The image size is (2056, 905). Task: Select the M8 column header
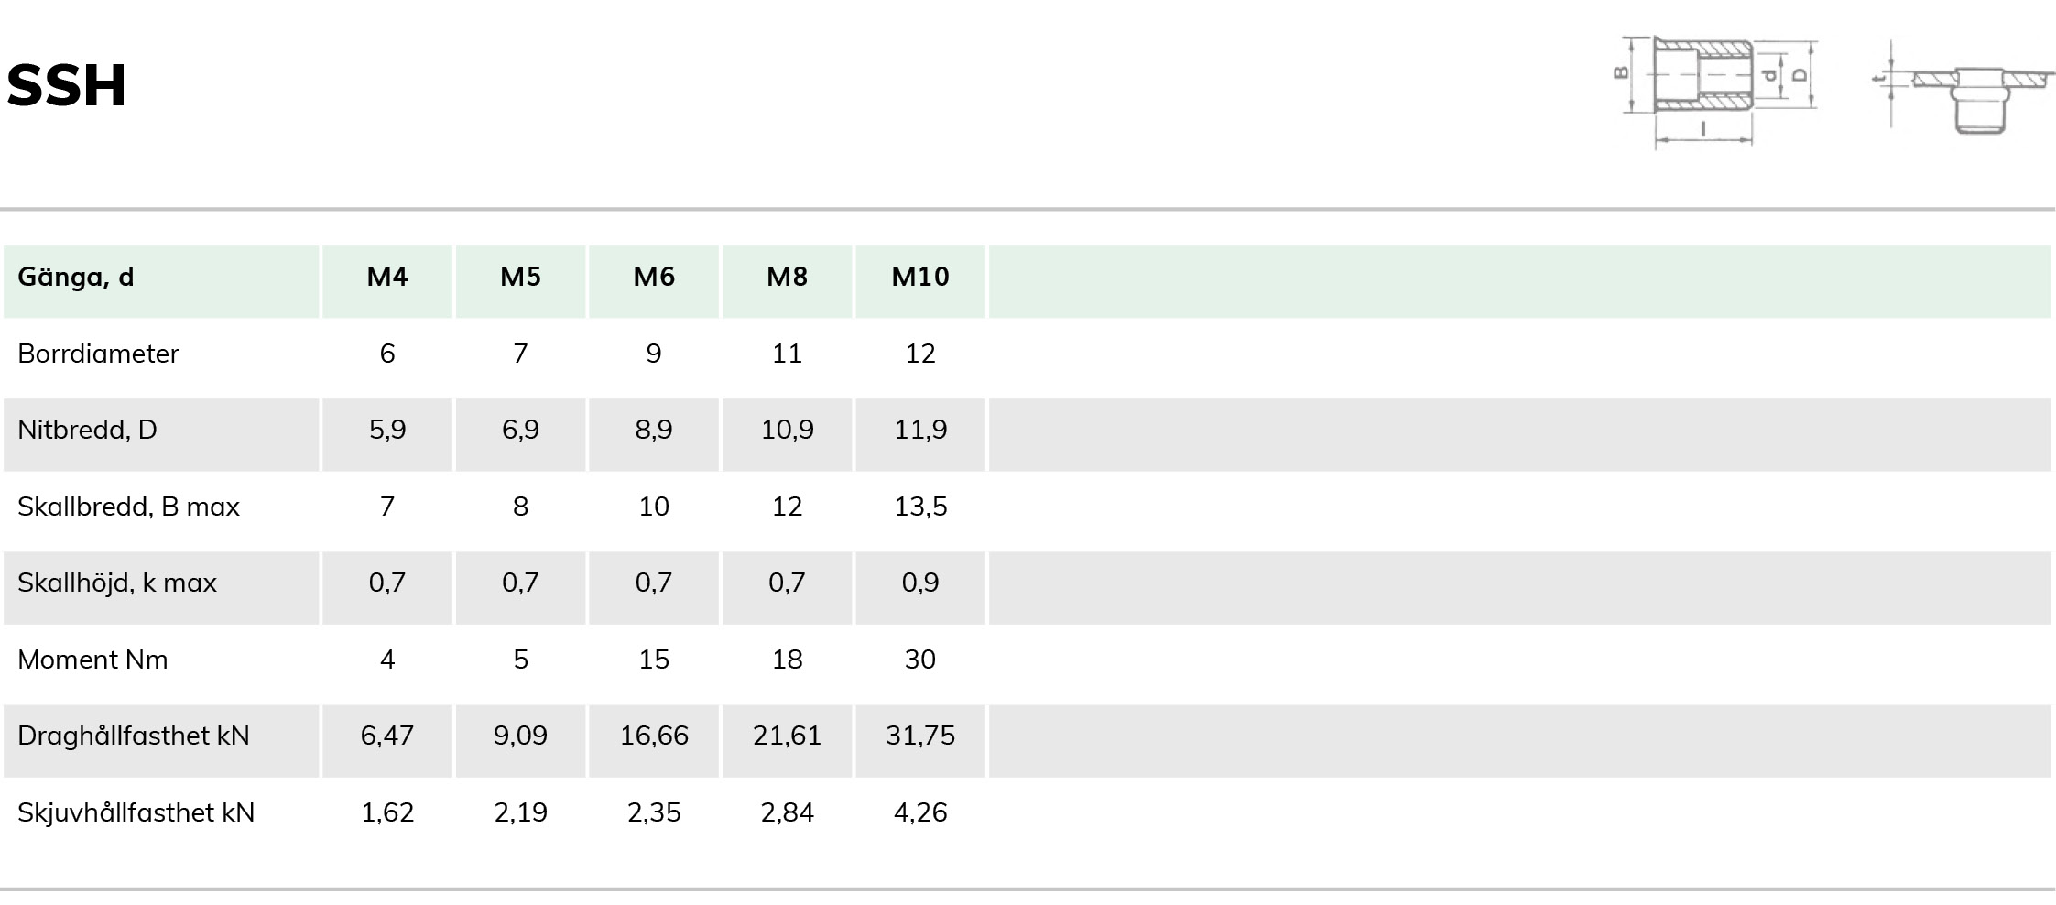click(x=787, y=277)
